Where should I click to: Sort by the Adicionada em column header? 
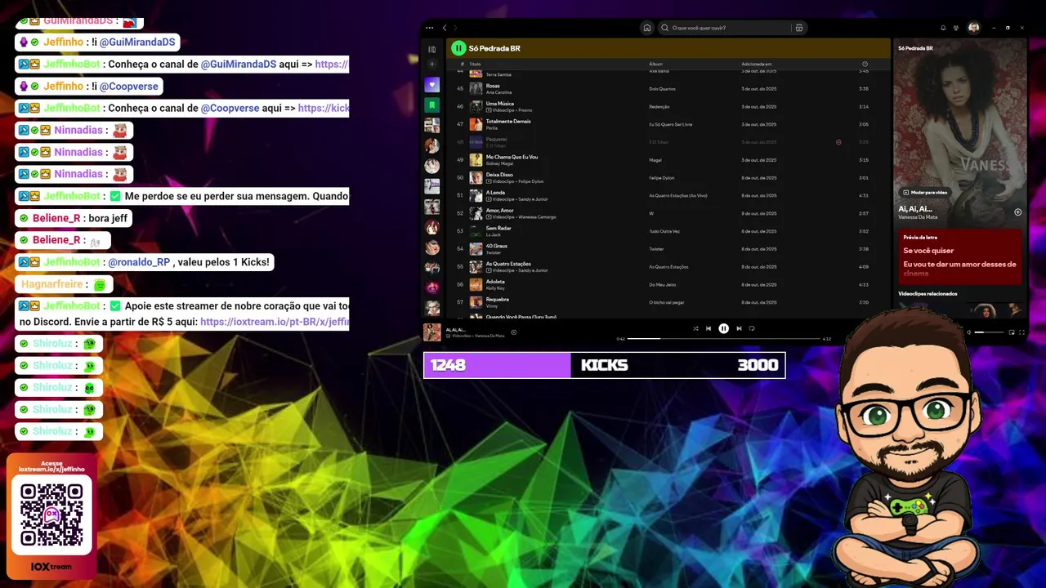tap(756, 64)
